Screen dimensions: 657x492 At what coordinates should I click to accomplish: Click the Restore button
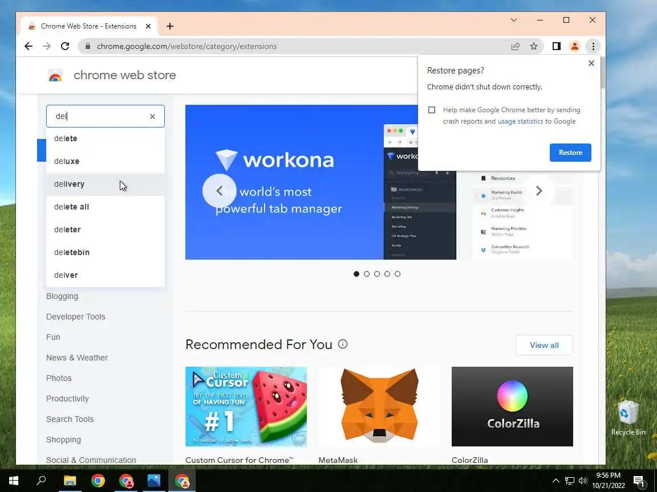point(570,153)
